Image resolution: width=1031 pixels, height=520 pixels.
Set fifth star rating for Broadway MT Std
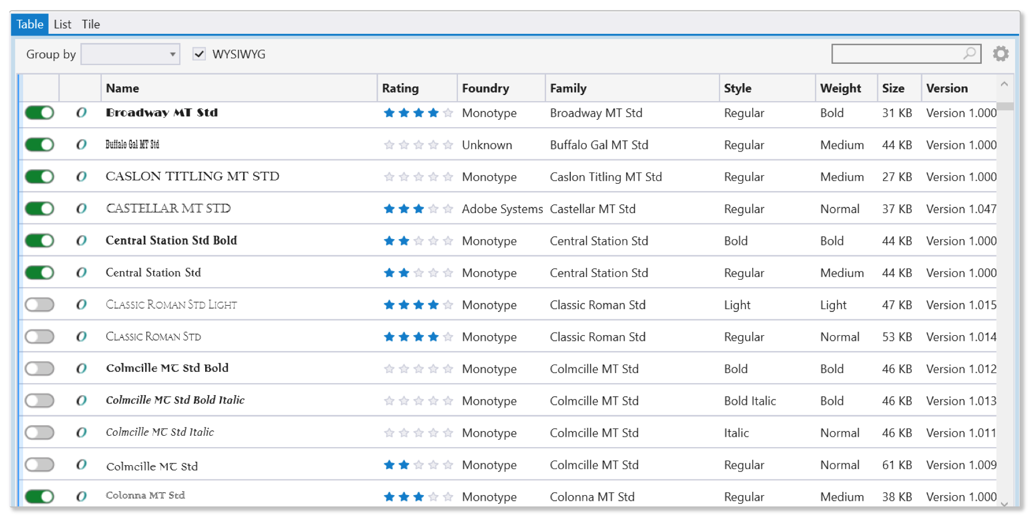point(448,112)
